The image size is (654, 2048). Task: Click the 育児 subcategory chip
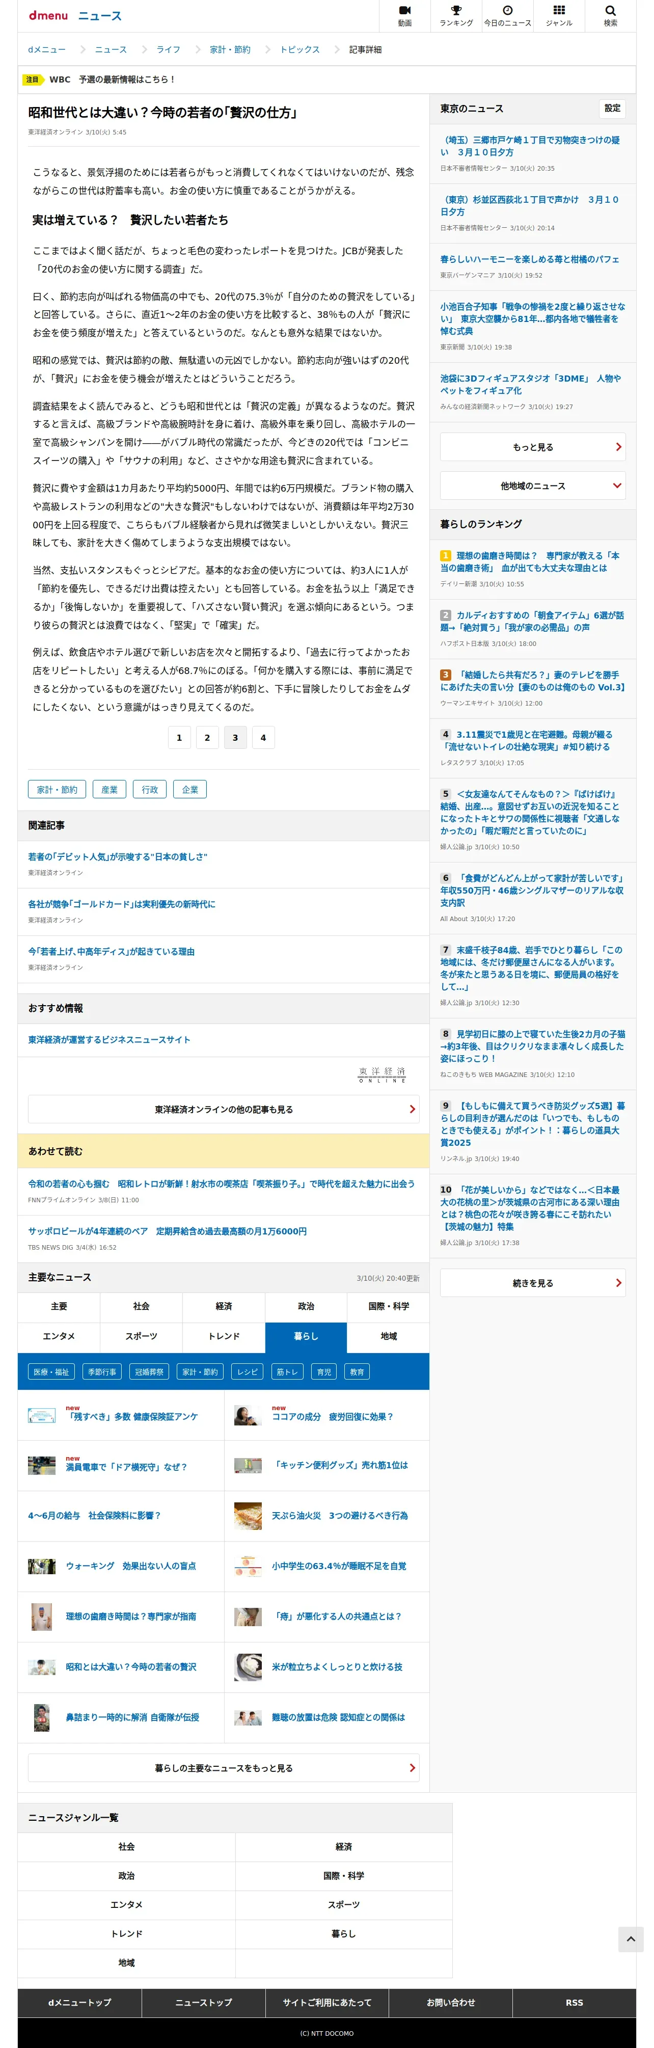tap(324, 1371)
